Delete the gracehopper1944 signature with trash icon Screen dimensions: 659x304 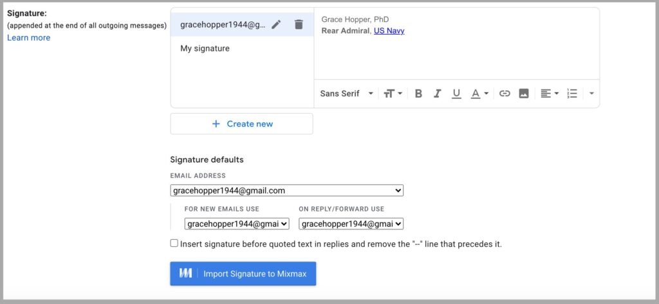coord(299,25)
